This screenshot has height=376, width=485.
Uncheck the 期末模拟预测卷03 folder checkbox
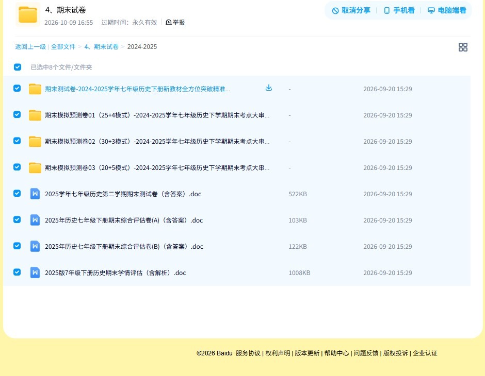[x=17, y=167]
